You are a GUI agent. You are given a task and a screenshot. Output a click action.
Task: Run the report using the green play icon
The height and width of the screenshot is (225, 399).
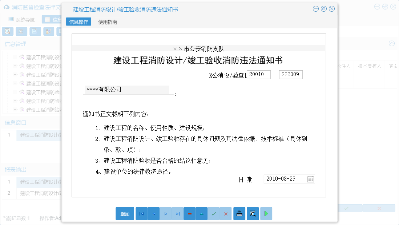tap(266, 214)
